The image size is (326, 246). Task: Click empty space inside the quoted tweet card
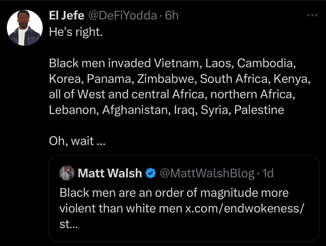pyautogui.click(x=202, y=230)
